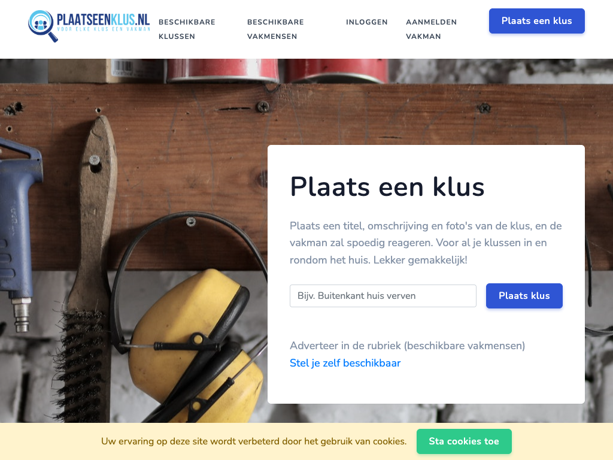Click the Voor elke klus een vakman tagline
613x460 pixels.
pos(103,29)
